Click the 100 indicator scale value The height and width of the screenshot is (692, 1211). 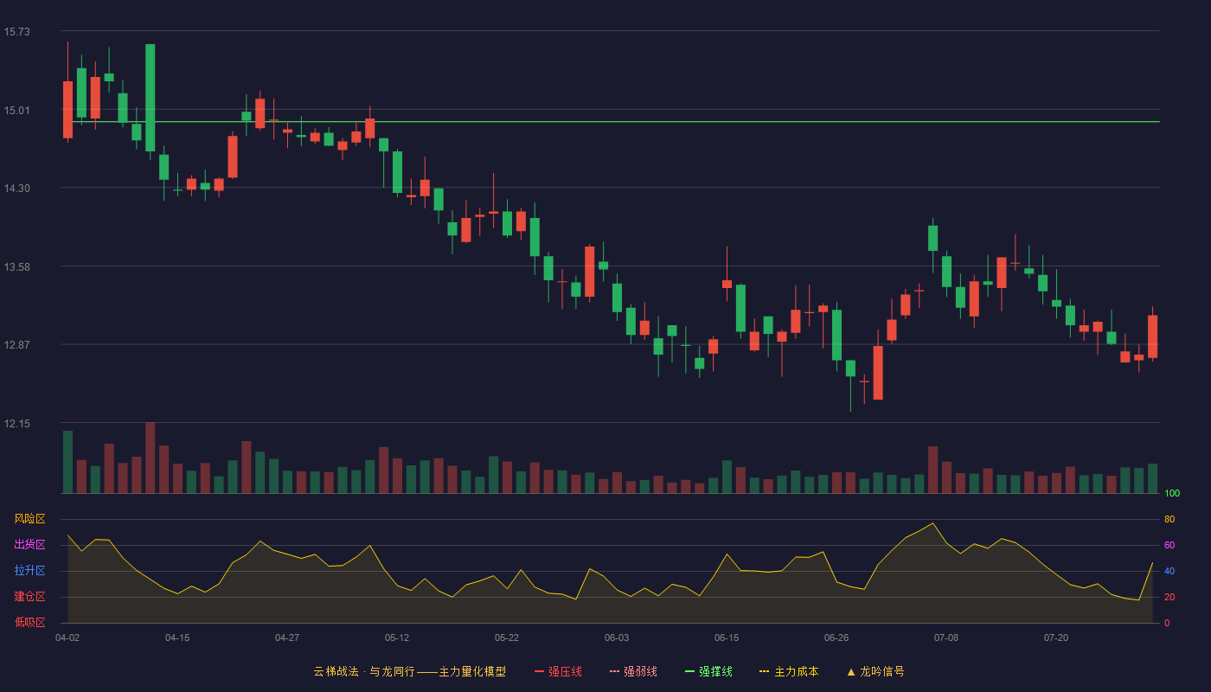[1172, 494]
